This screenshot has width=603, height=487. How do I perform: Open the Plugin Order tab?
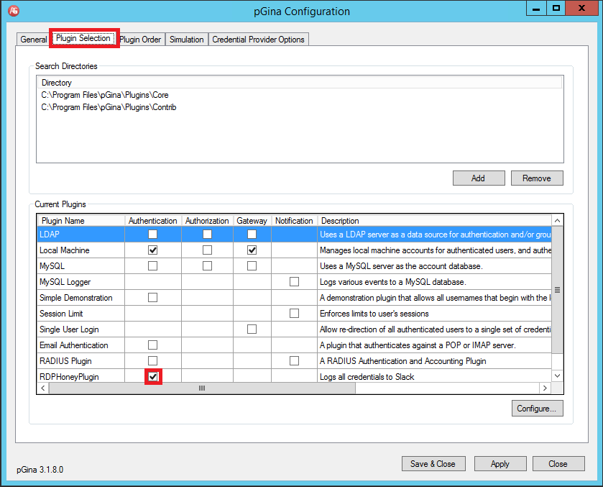(x=141, y=40)
